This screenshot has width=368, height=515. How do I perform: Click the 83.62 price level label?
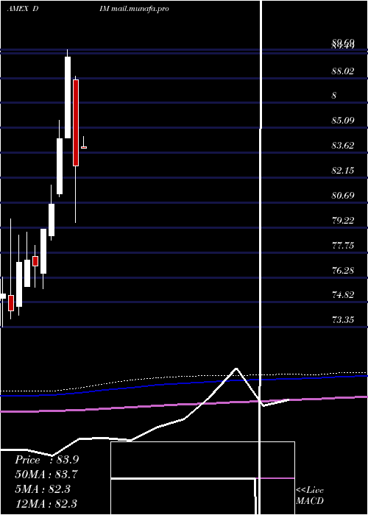(x=343, y=145)
